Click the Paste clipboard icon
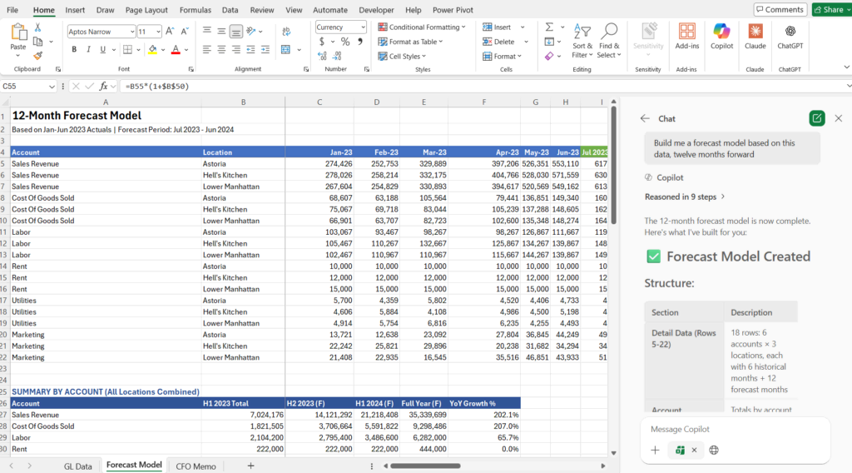This screenshot has width=852, height=473. 18,33
